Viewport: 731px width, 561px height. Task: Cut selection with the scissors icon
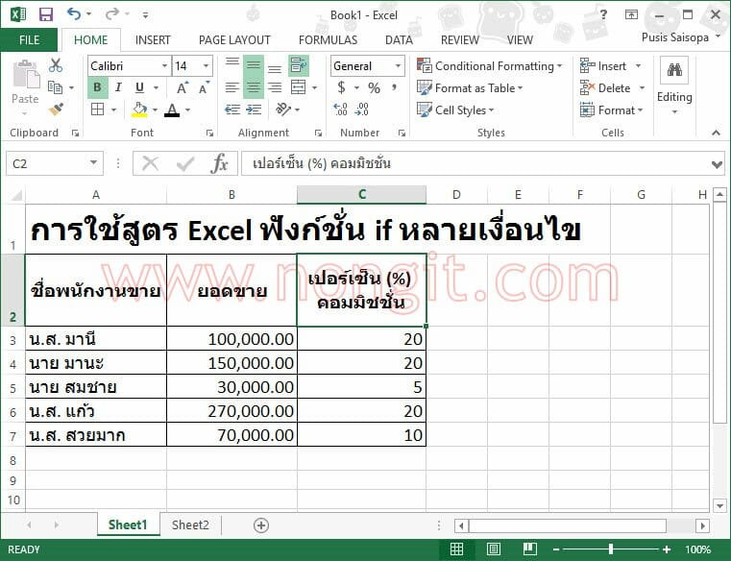56,65
